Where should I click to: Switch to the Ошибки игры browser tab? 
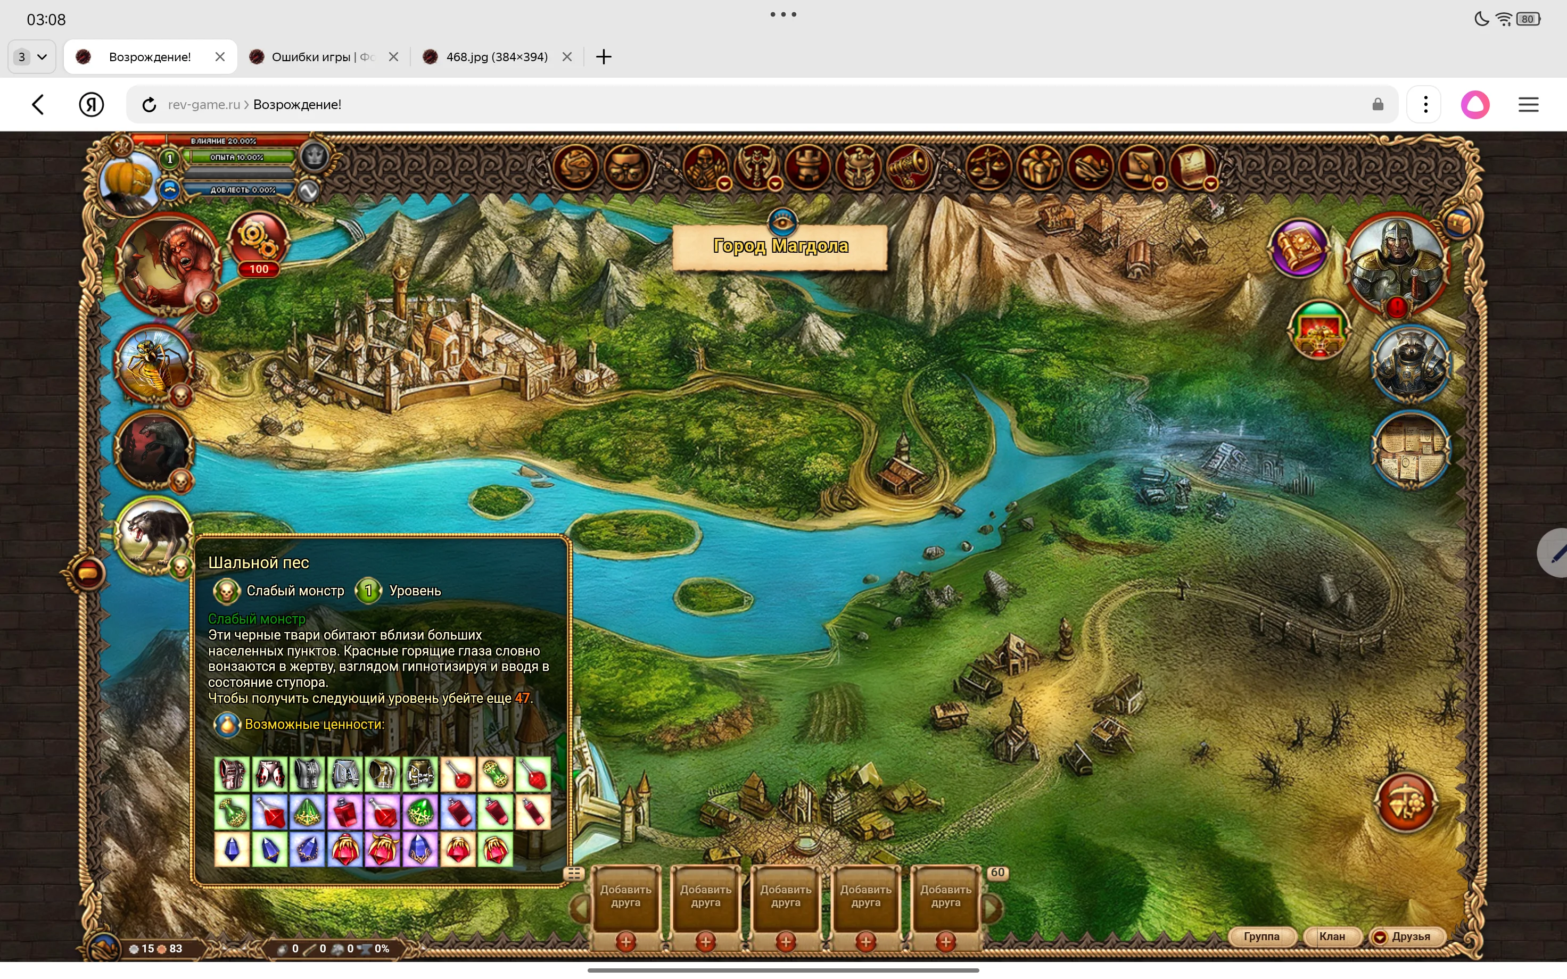[323, 57]
